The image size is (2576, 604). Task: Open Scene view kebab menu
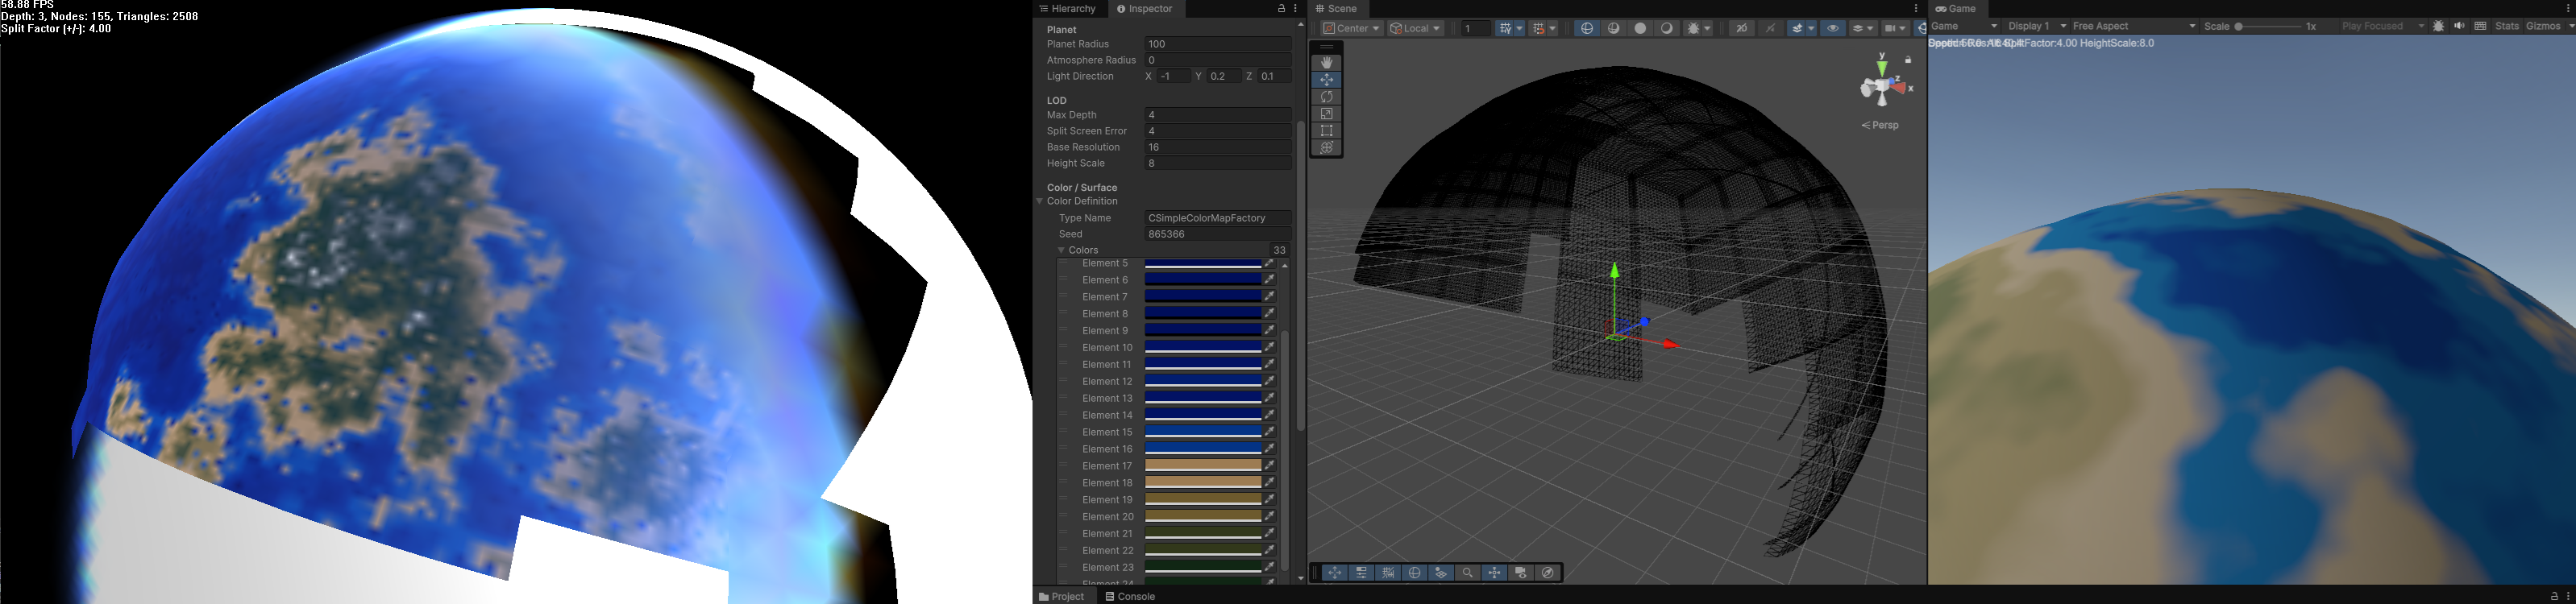coord(1916,9)
